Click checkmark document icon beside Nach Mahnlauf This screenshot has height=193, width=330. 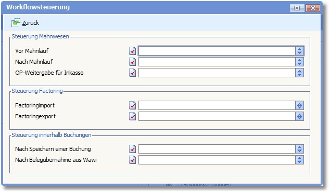pyautogui.click(x=132, y=62)
